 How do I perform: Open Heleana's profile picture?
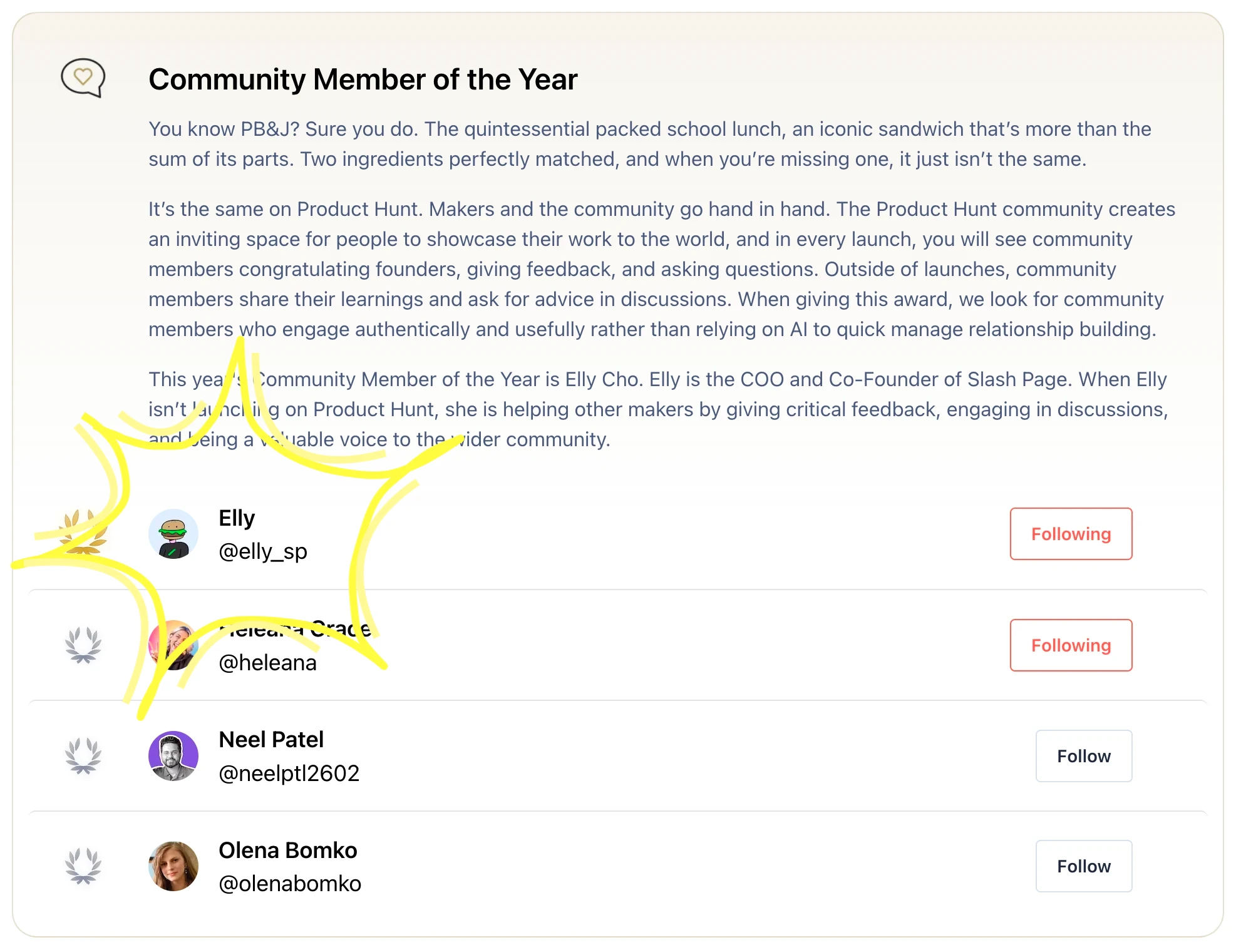pyautogui.click(x=173, y=645)
